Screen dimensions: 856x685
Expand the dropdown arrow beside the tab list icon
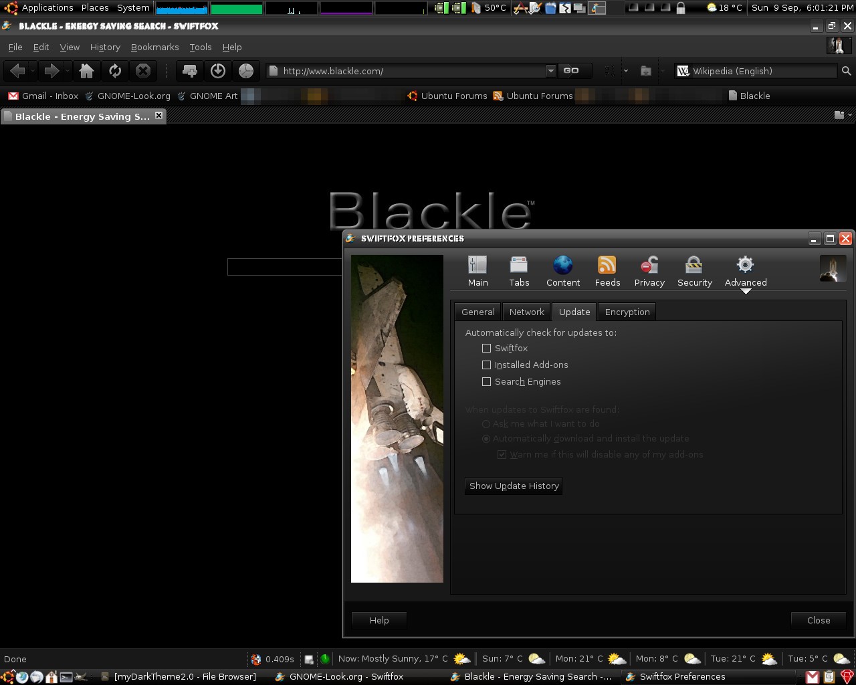click(850, 115)
